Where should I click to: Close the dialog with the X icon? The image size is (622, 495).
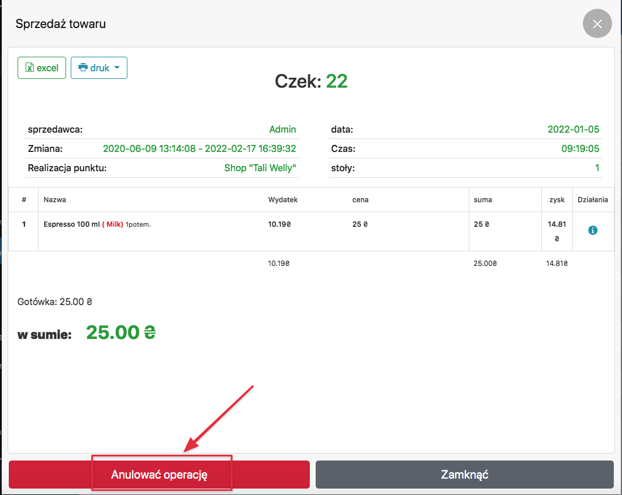pos(597,25)
